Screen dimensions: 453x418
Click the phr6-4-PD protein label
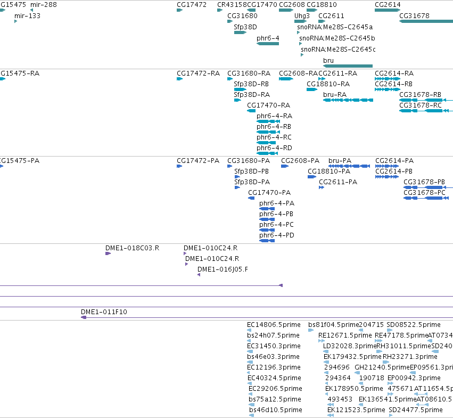pos(276,235)
